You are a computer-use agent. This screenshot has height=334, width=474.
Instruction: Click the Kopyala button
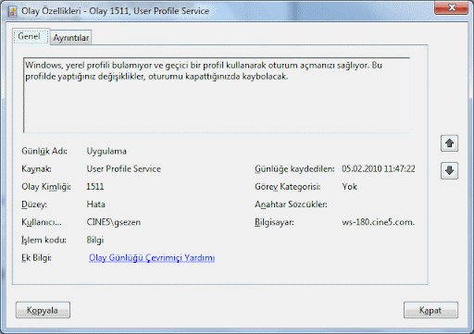coord(43,310)
